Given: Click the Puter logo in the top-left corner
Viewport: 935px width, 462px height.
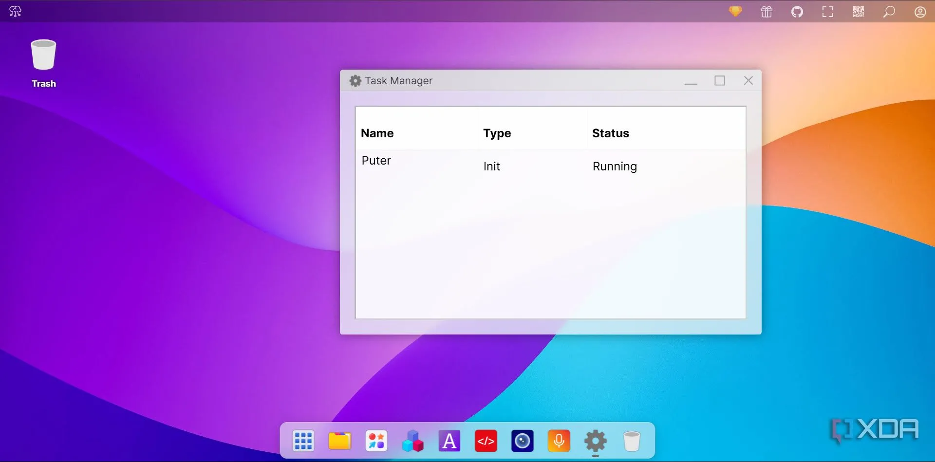Looking at the screenshot, I should click(15, 11).
